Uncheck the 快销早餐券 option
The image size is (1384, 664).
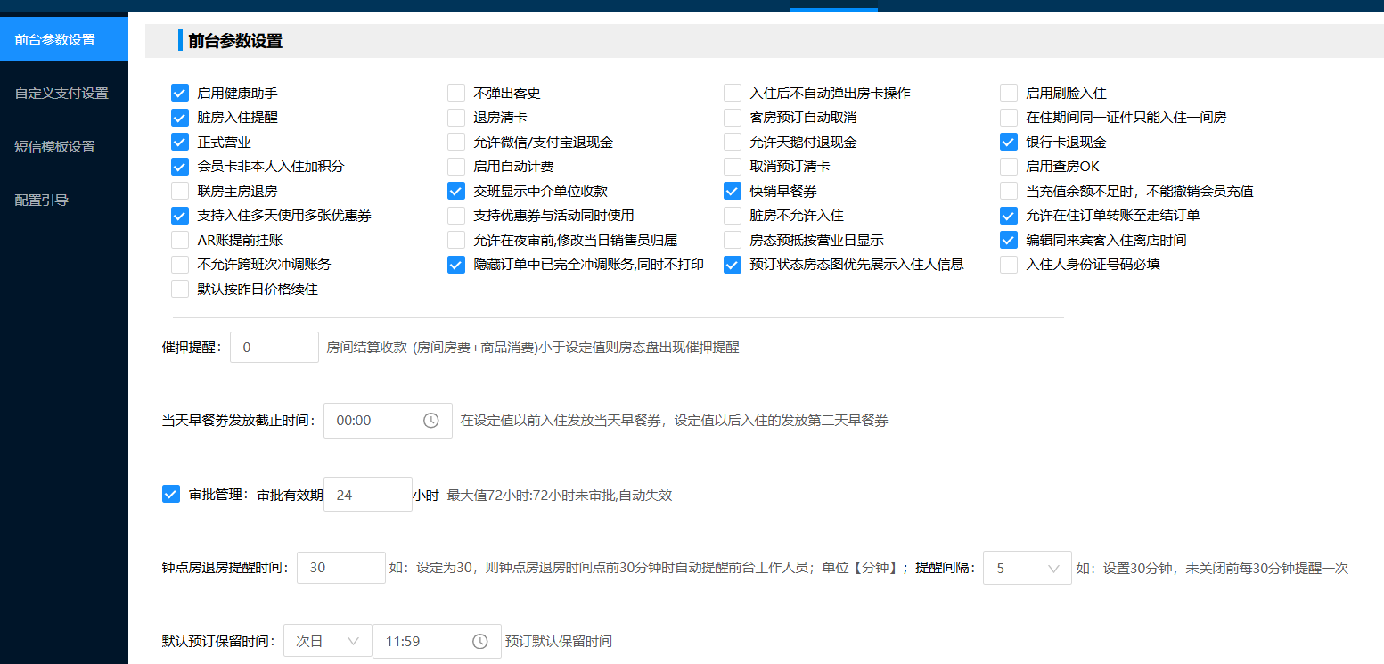pyautogui.click(x=732, y=190)
